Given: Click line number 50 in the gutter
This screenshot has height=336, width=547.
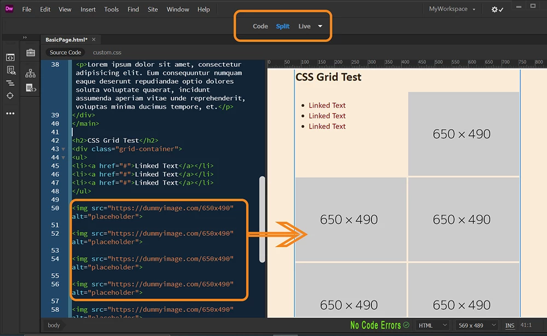Looking at the screenshot, I should point(55,208).
